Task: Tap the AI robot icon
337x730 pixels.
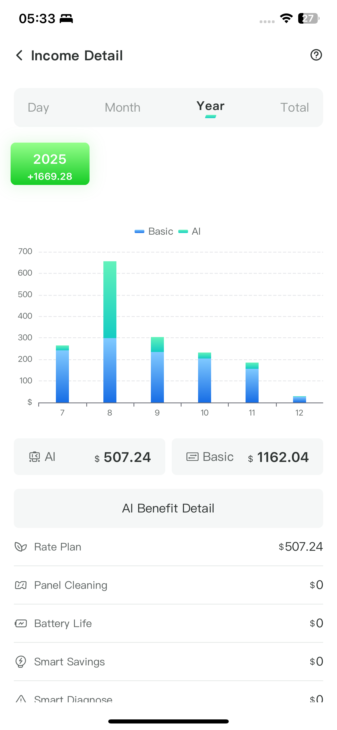Action: point(34,457)
